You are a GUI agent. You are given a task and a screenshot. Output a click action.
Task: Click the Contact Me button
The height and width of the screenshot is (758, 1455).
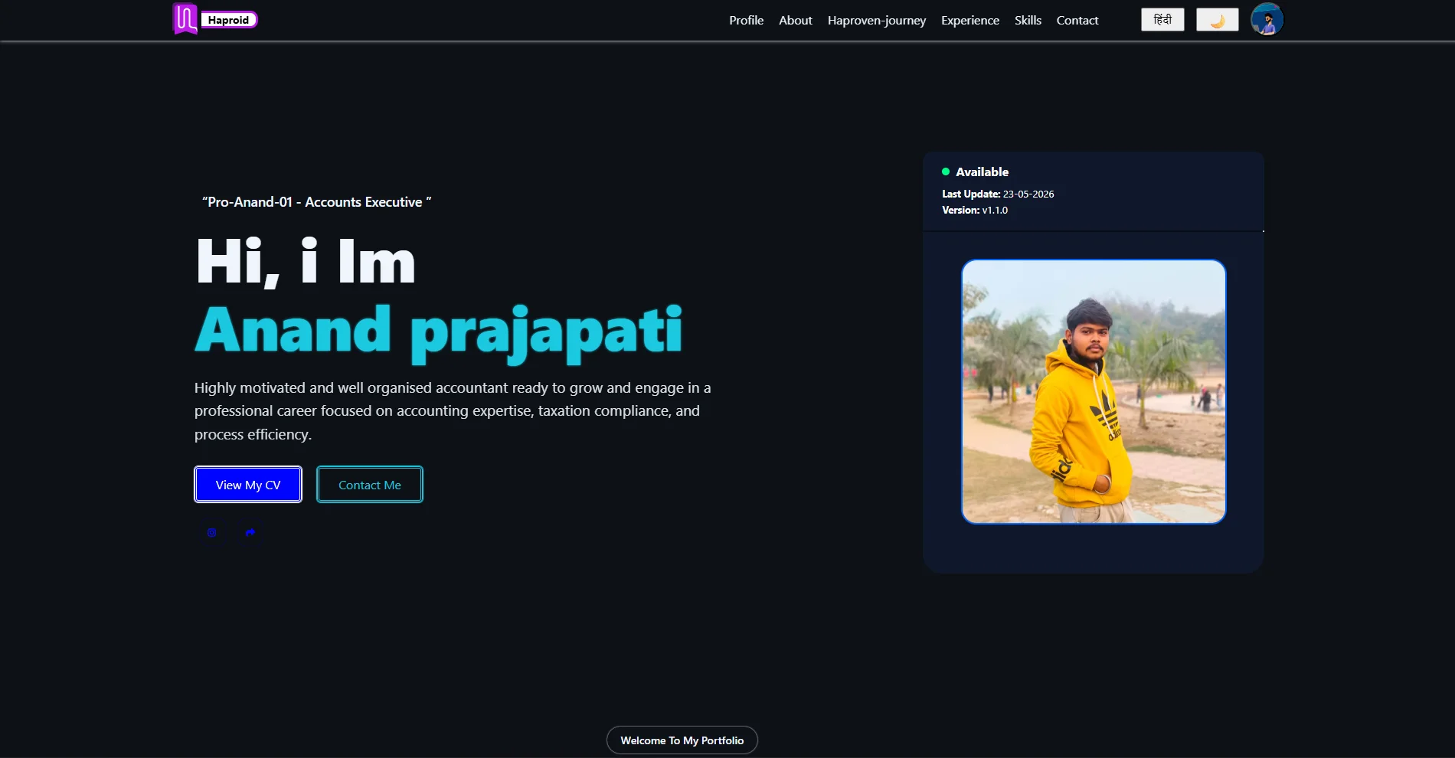(370, 485)
